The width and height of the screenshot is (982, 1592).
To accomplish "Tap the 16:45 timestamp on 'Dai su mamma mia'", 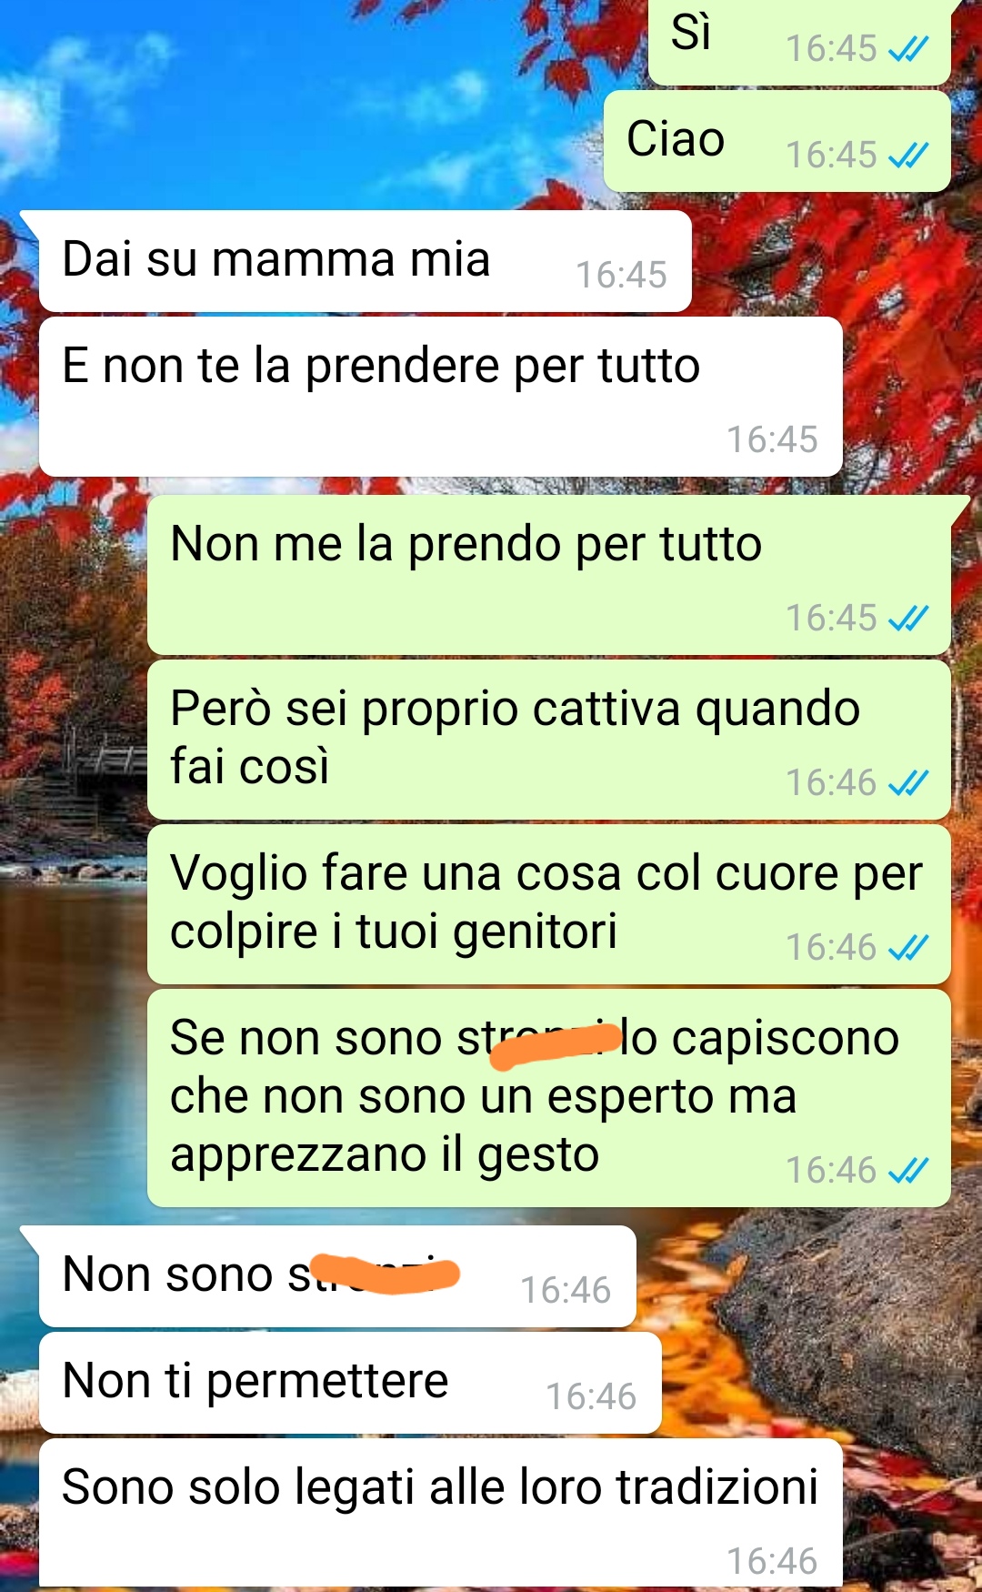I will pos(622,275).
